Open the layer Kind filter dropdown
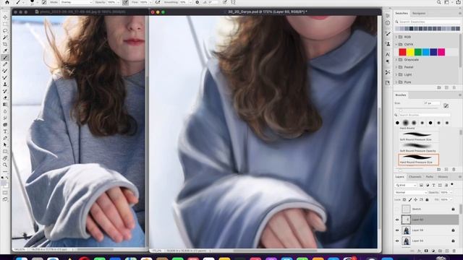 pos(406,185)
